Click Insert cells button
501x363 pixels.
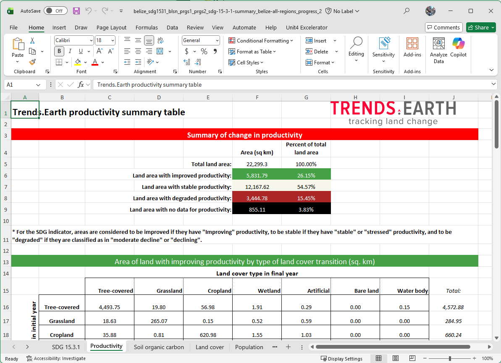click(x=316, y=41)
